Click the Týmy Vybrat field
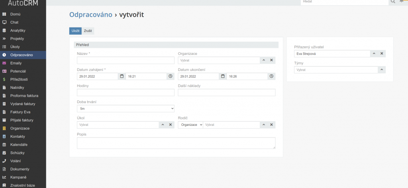Screen dimensions: 408x188 coord(336,70)
